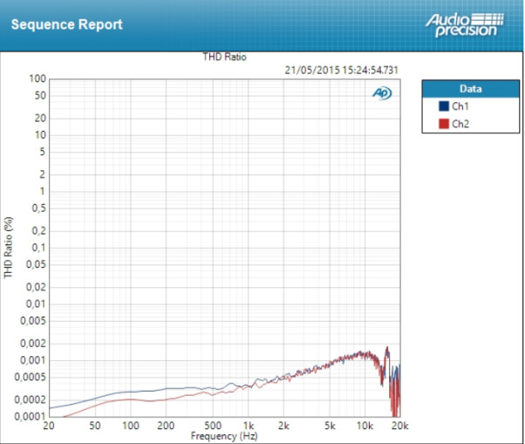Click the AP logo watermark in graph
Screen dimensions: 525x444
click(382, 93)
